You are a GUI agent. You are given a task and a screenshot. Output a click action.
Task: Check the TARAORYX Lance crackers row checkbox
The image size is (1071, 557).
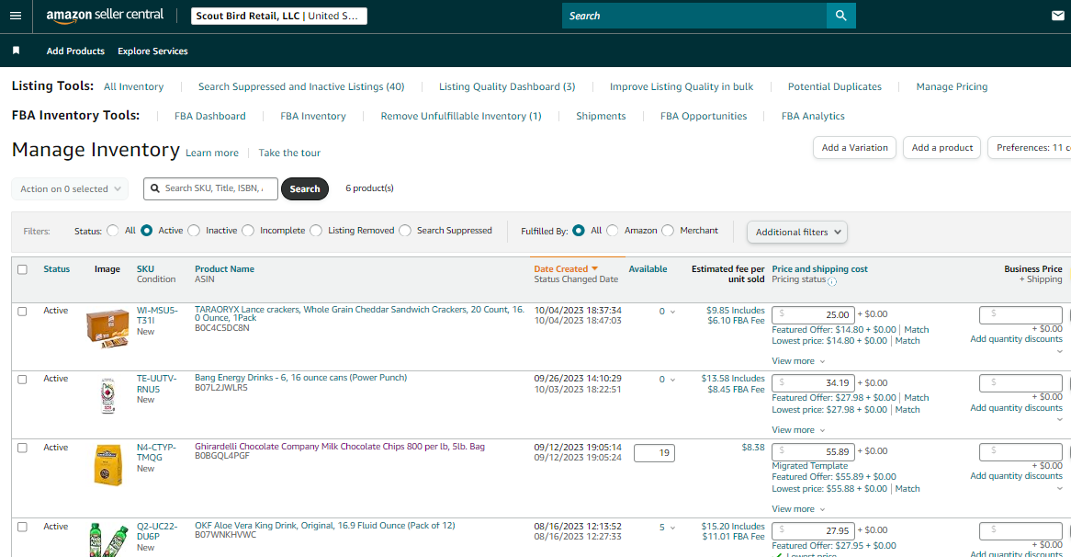click(23, 311)
